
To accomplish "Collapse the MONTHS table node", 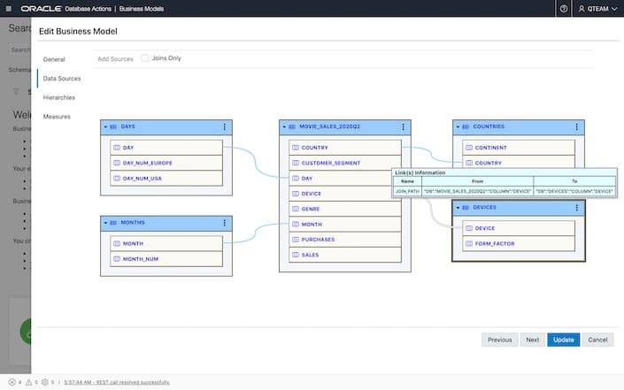I will coord(105,222).
